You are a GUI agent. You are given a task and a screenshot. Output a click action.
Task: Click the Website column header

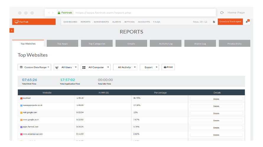click(x=47, y=93)
